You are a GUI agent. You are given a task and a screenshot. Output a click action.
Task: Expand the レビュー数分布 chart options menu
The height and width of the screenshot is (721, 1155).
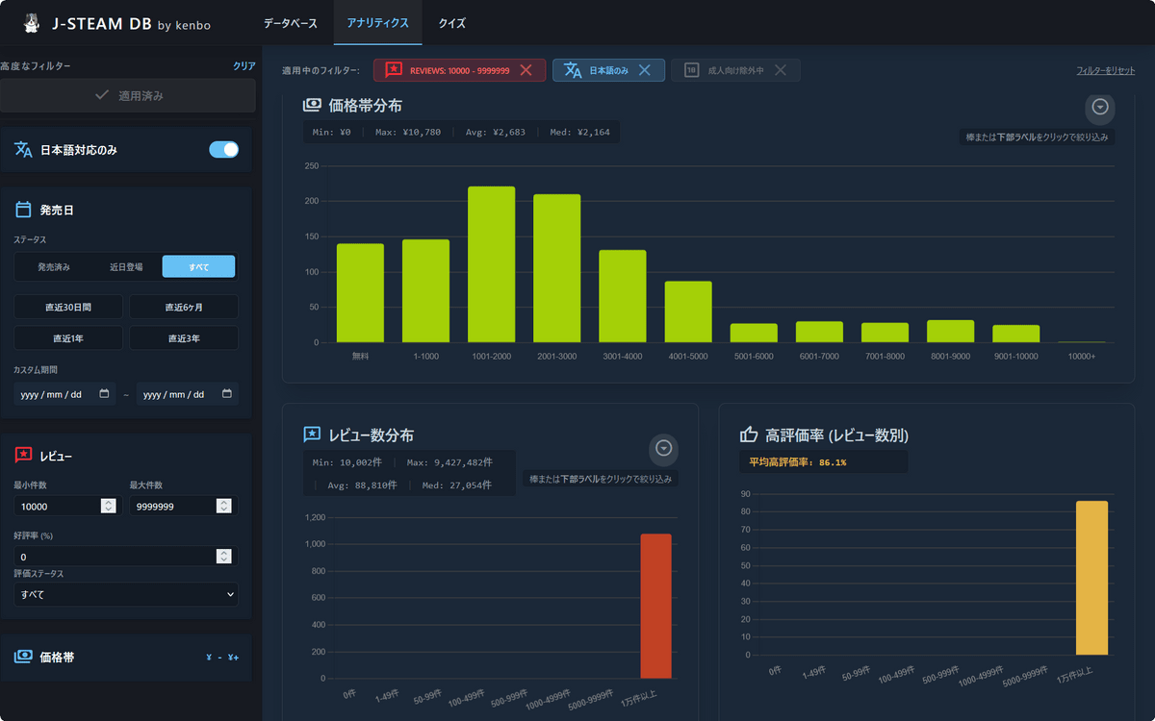coord(663,448)
